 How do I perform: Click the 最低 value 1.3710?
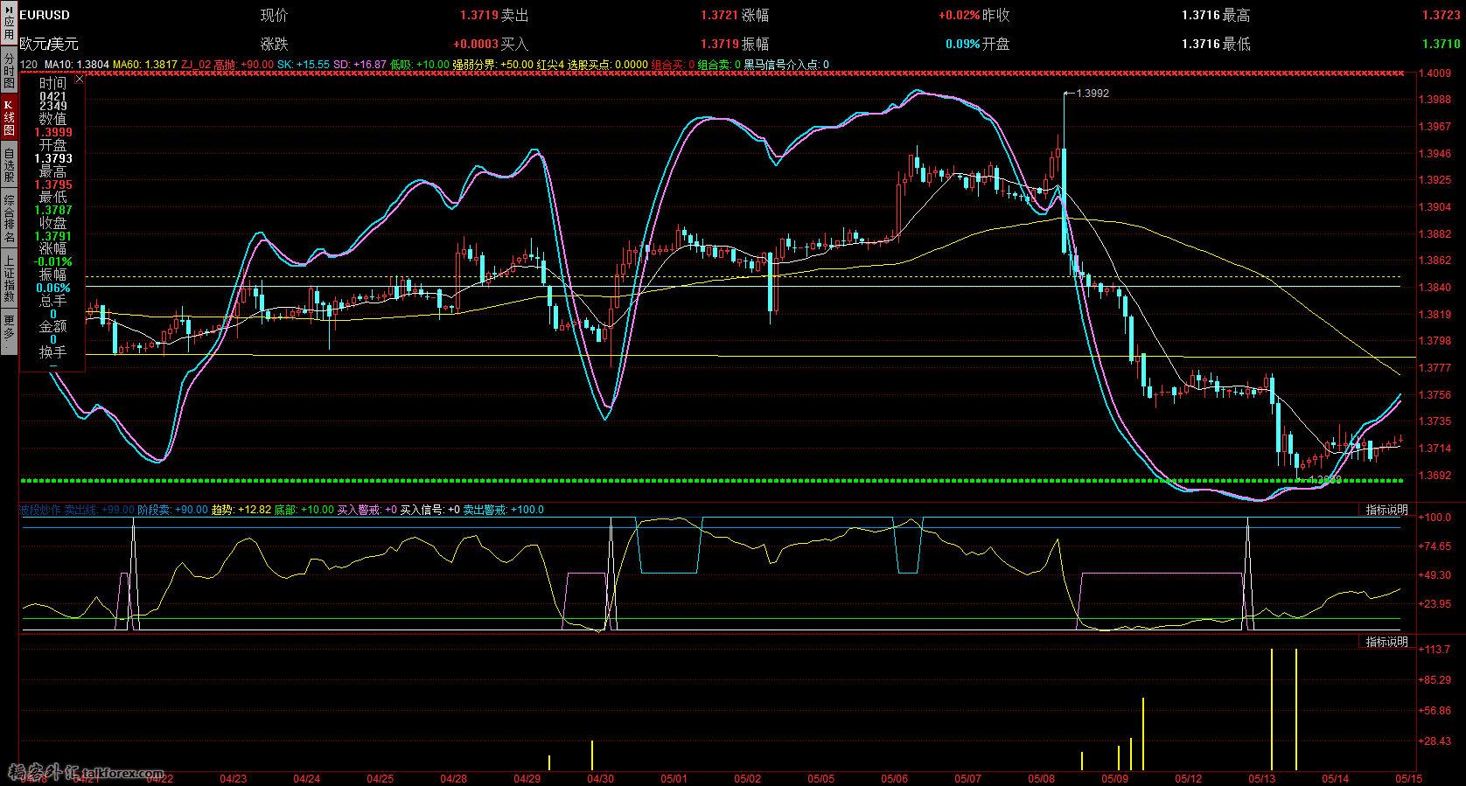click(1442, 44)
